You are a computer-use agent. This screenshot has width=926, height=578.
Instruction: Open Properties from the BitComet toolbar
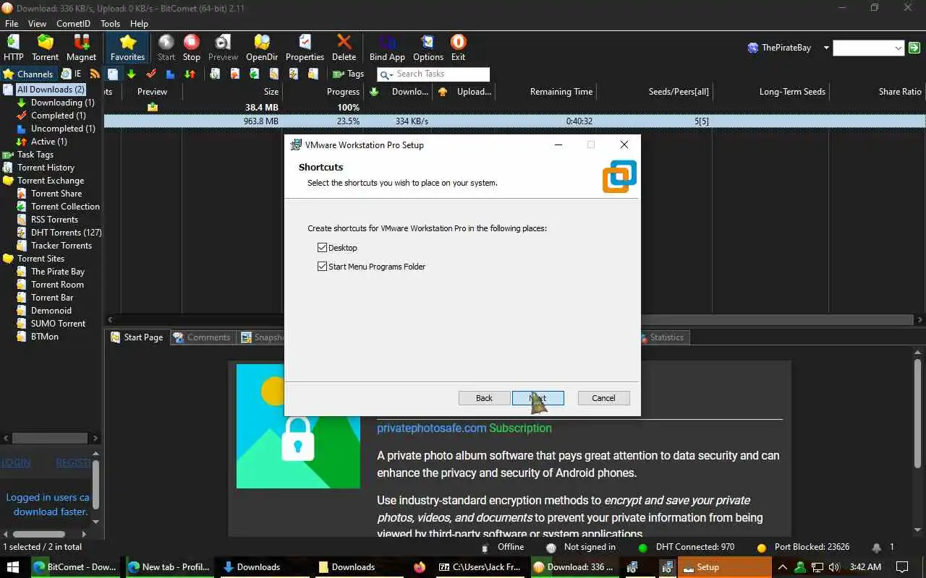pos(305,48)
